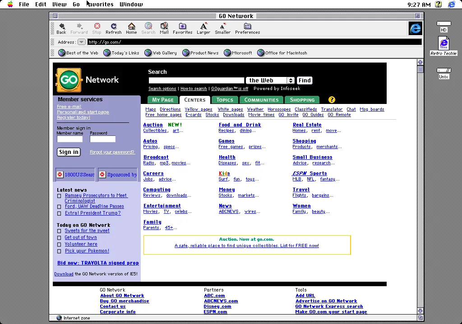Open the Retro Techie desktop icon
Image resolution: width=462 pixels, height=324 pixels.
coord(444,43)
